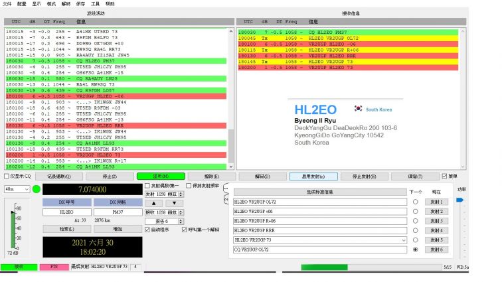Click the 发射 6 transmit-now button
Viewport: 502px width, 282px height.
point(436,249)
